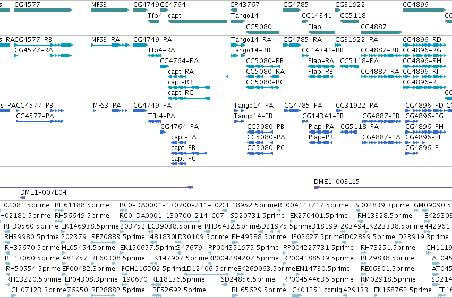Select the Tfb4-RA transcript
The image size is (452, 298).
pyautogui.click(x=154, y=56)
